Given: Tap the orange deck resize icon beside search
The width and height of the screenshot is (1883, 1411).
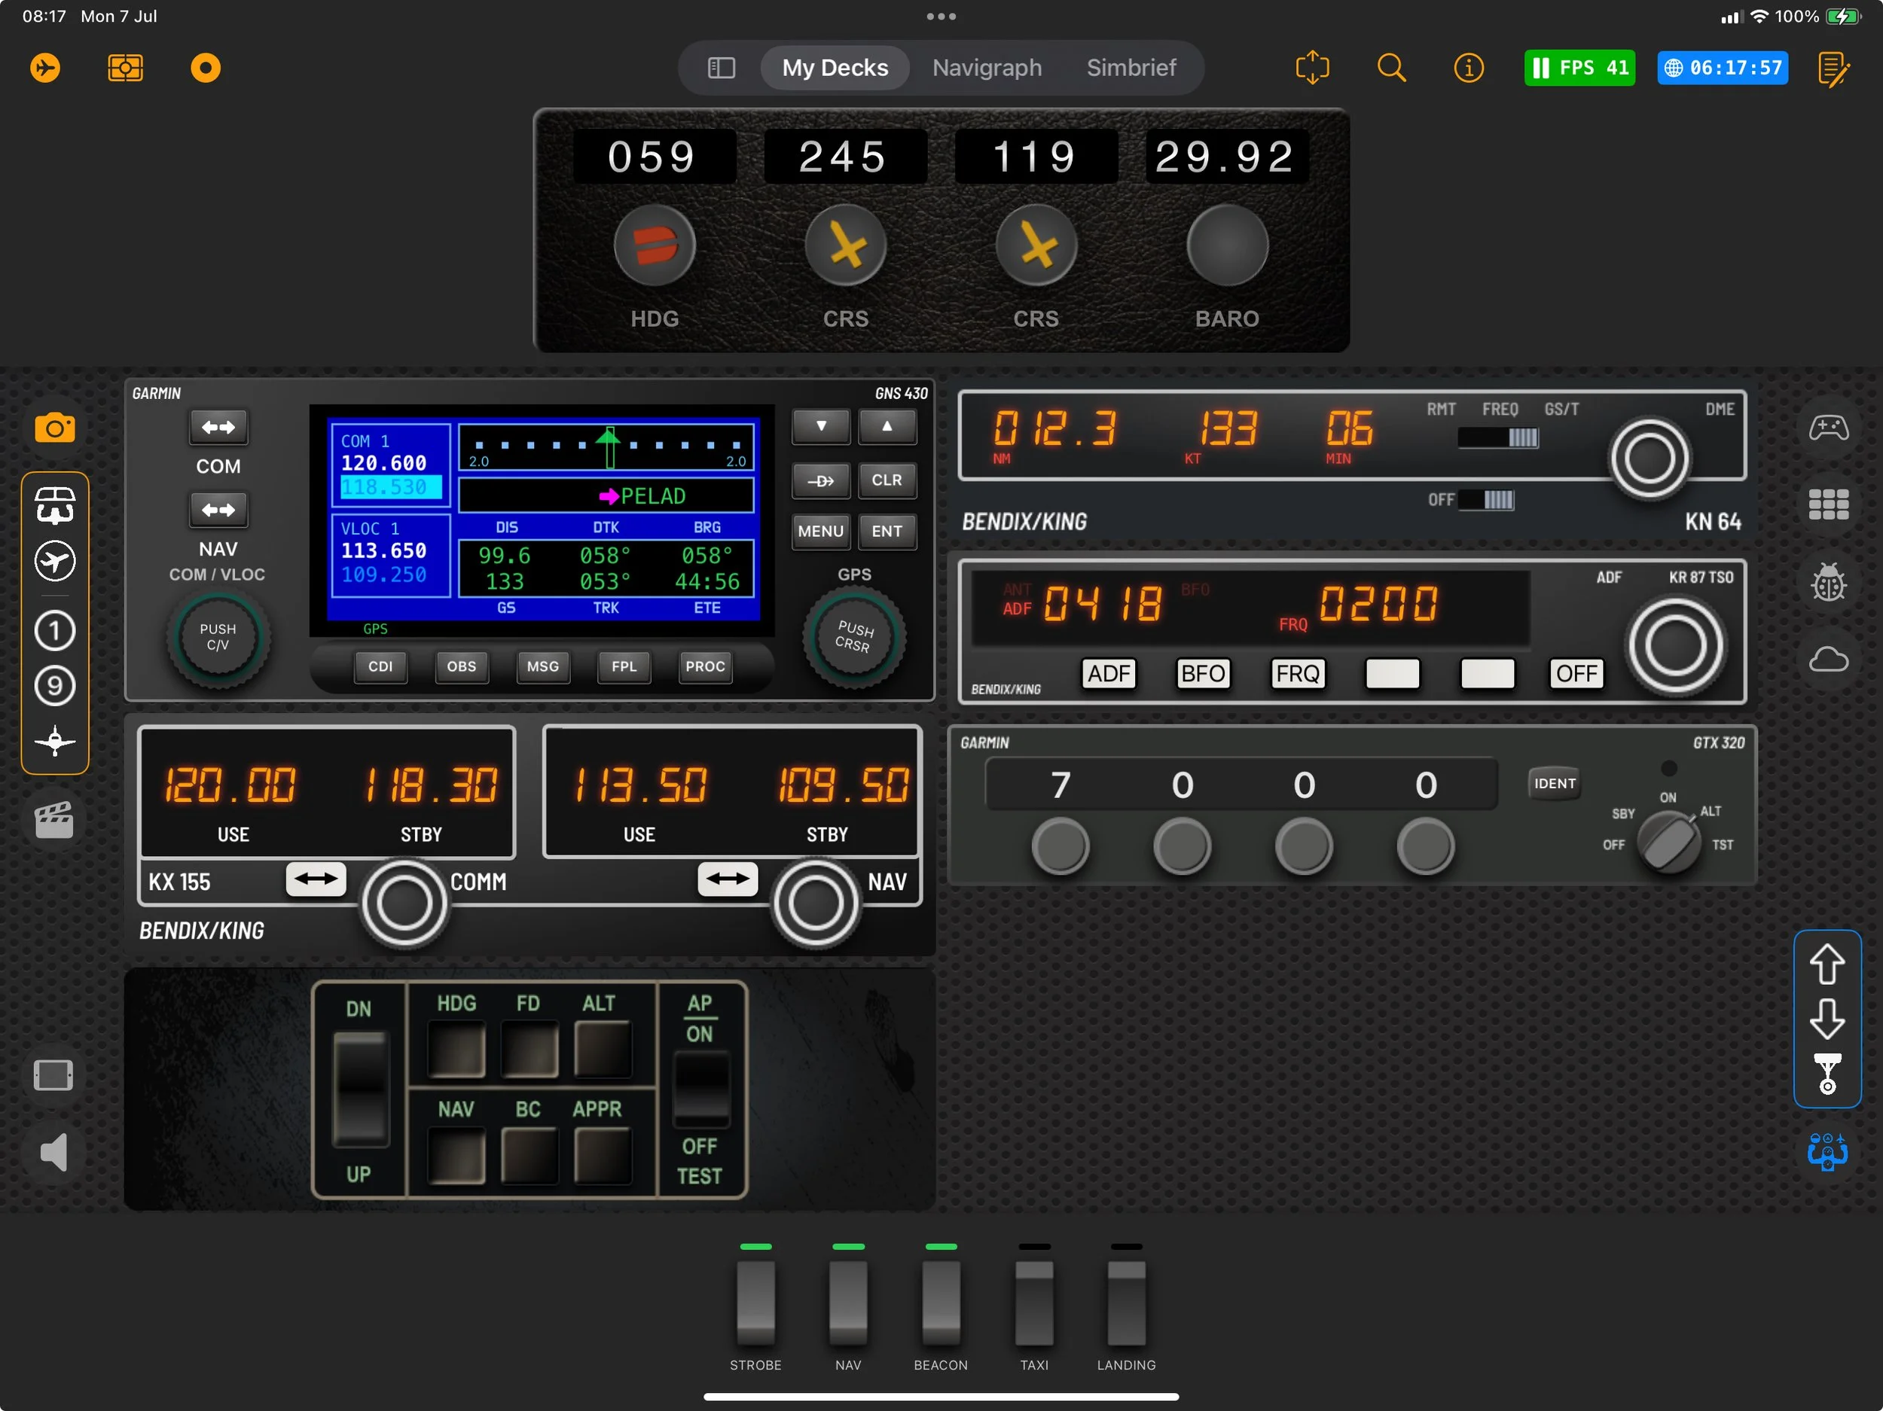Looking at the screenshot, I should 1312,67.
